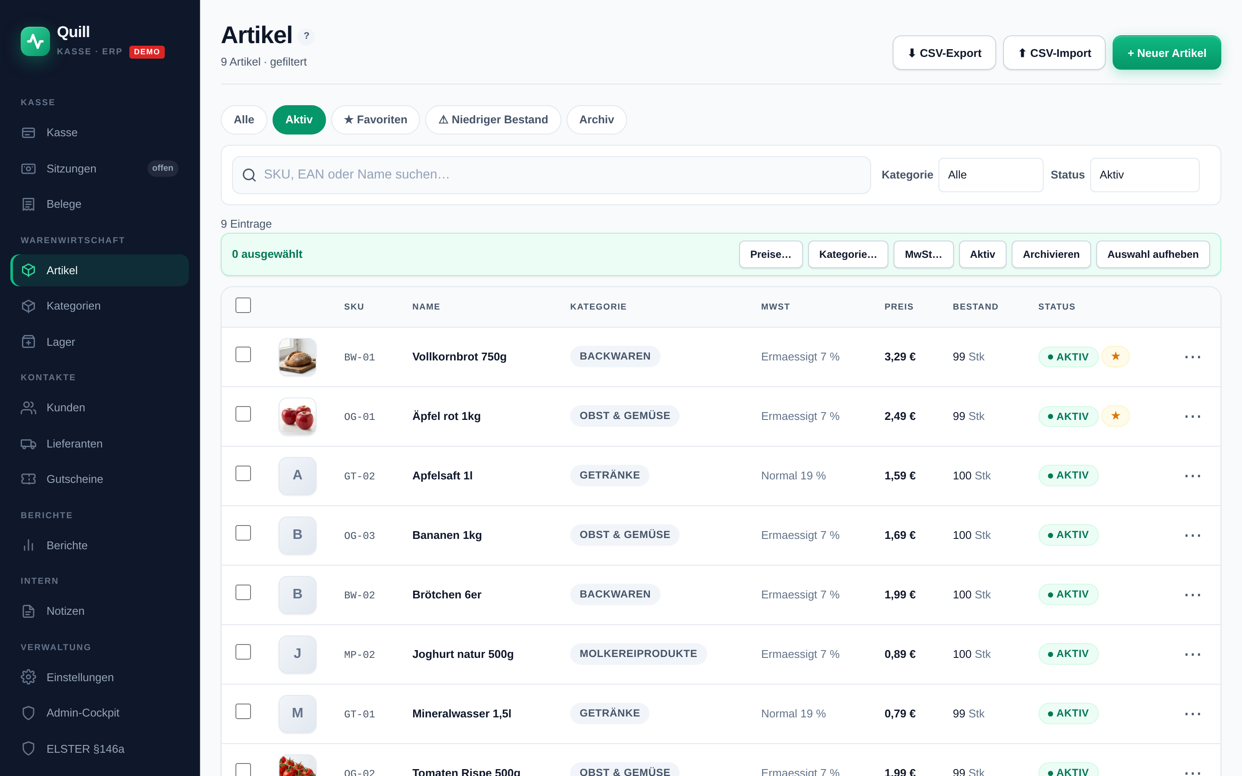
Task: Open Kategorien from the sidebar
Action: point(100,306)
